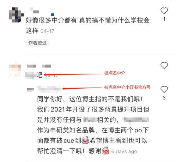Click the like count 1 on first comment
This screenshot has width=176, height=162.
click(x=164, y=19)
